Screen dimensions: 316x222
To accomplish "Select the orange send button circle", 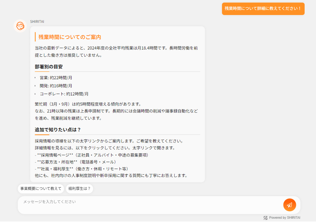I will coord(289,205).
